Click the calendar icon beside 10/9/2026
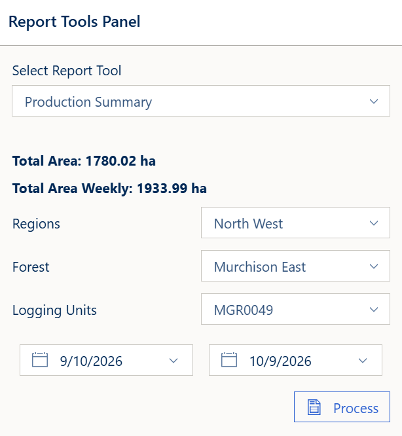The width and height of the screenshot is (402, 436). [x=229, y=360]
